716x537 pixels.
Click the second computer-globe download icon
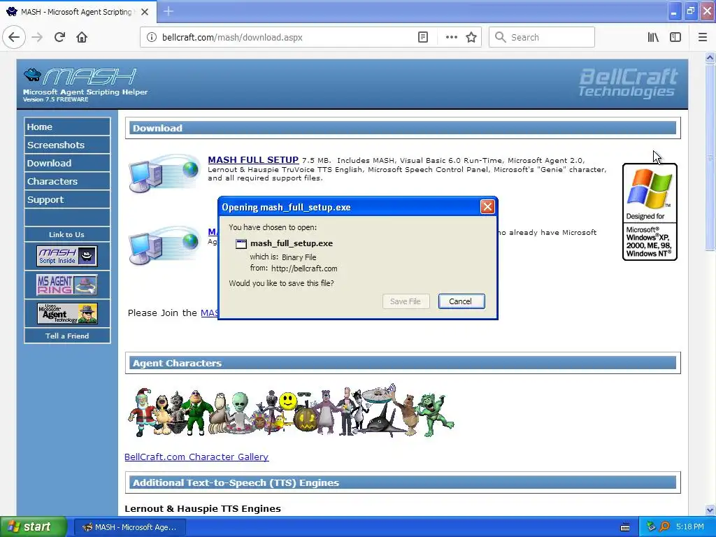click(x=164, y=245)
